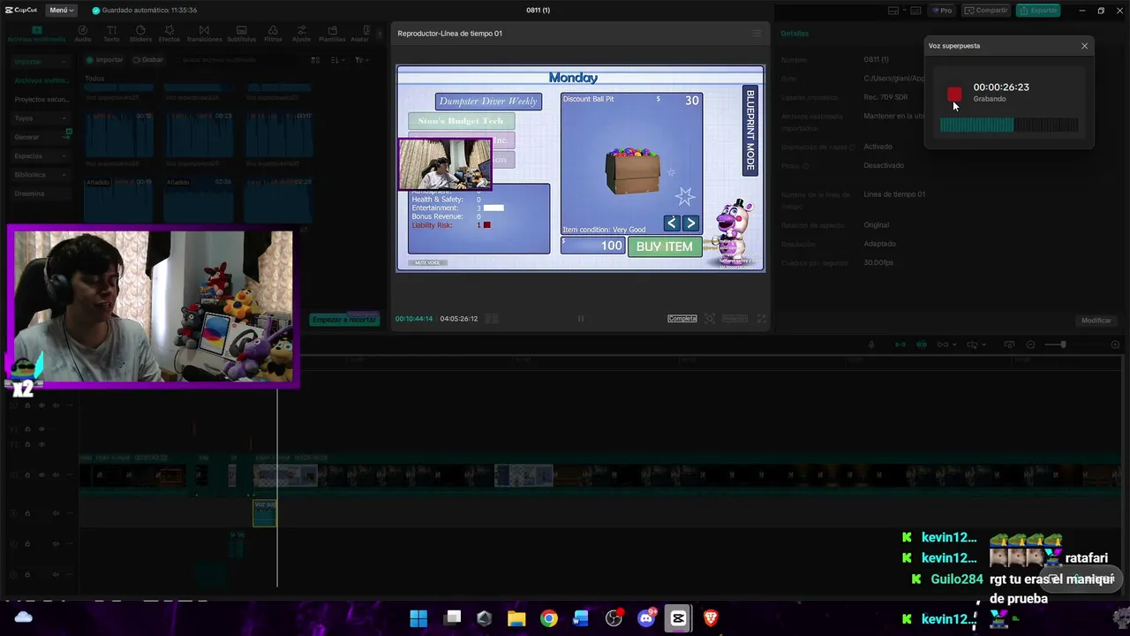The image size is (1130, 636).
Task: Open the Audio tab in the top toolbar
Action: (x=83, y=34)
